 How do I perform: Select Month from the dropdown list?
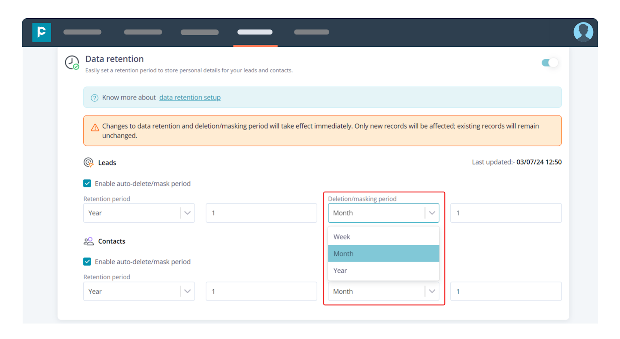pyautogui.click(x=384, y=254)
